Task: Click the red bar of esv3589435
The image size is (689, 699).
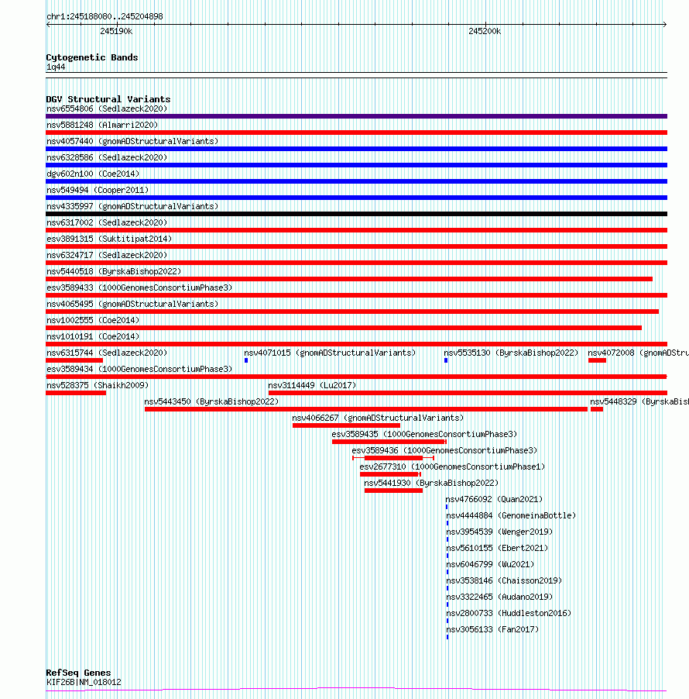Action: (389, 442)
